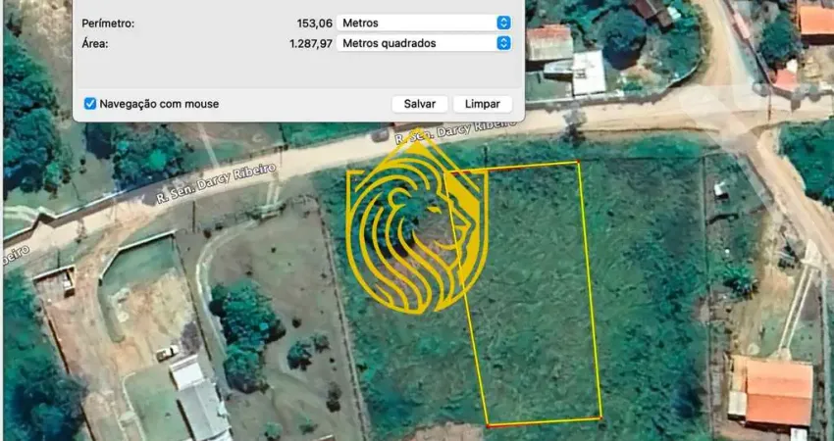Select the bottom-left red polygon vertex
This screenshot has height=441, width=834.
click(x=488, y=425)
